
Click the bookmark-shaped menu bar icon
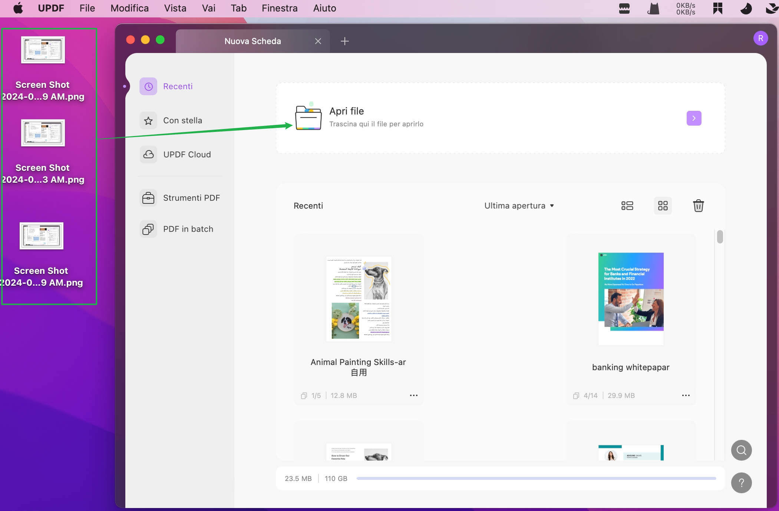[x=717, y=9]
